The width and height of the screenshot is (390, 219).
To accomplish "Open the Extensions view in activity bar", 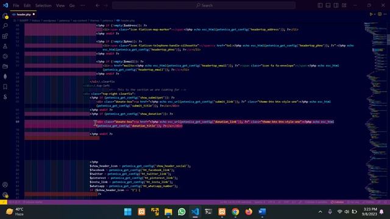I will 5,36.
